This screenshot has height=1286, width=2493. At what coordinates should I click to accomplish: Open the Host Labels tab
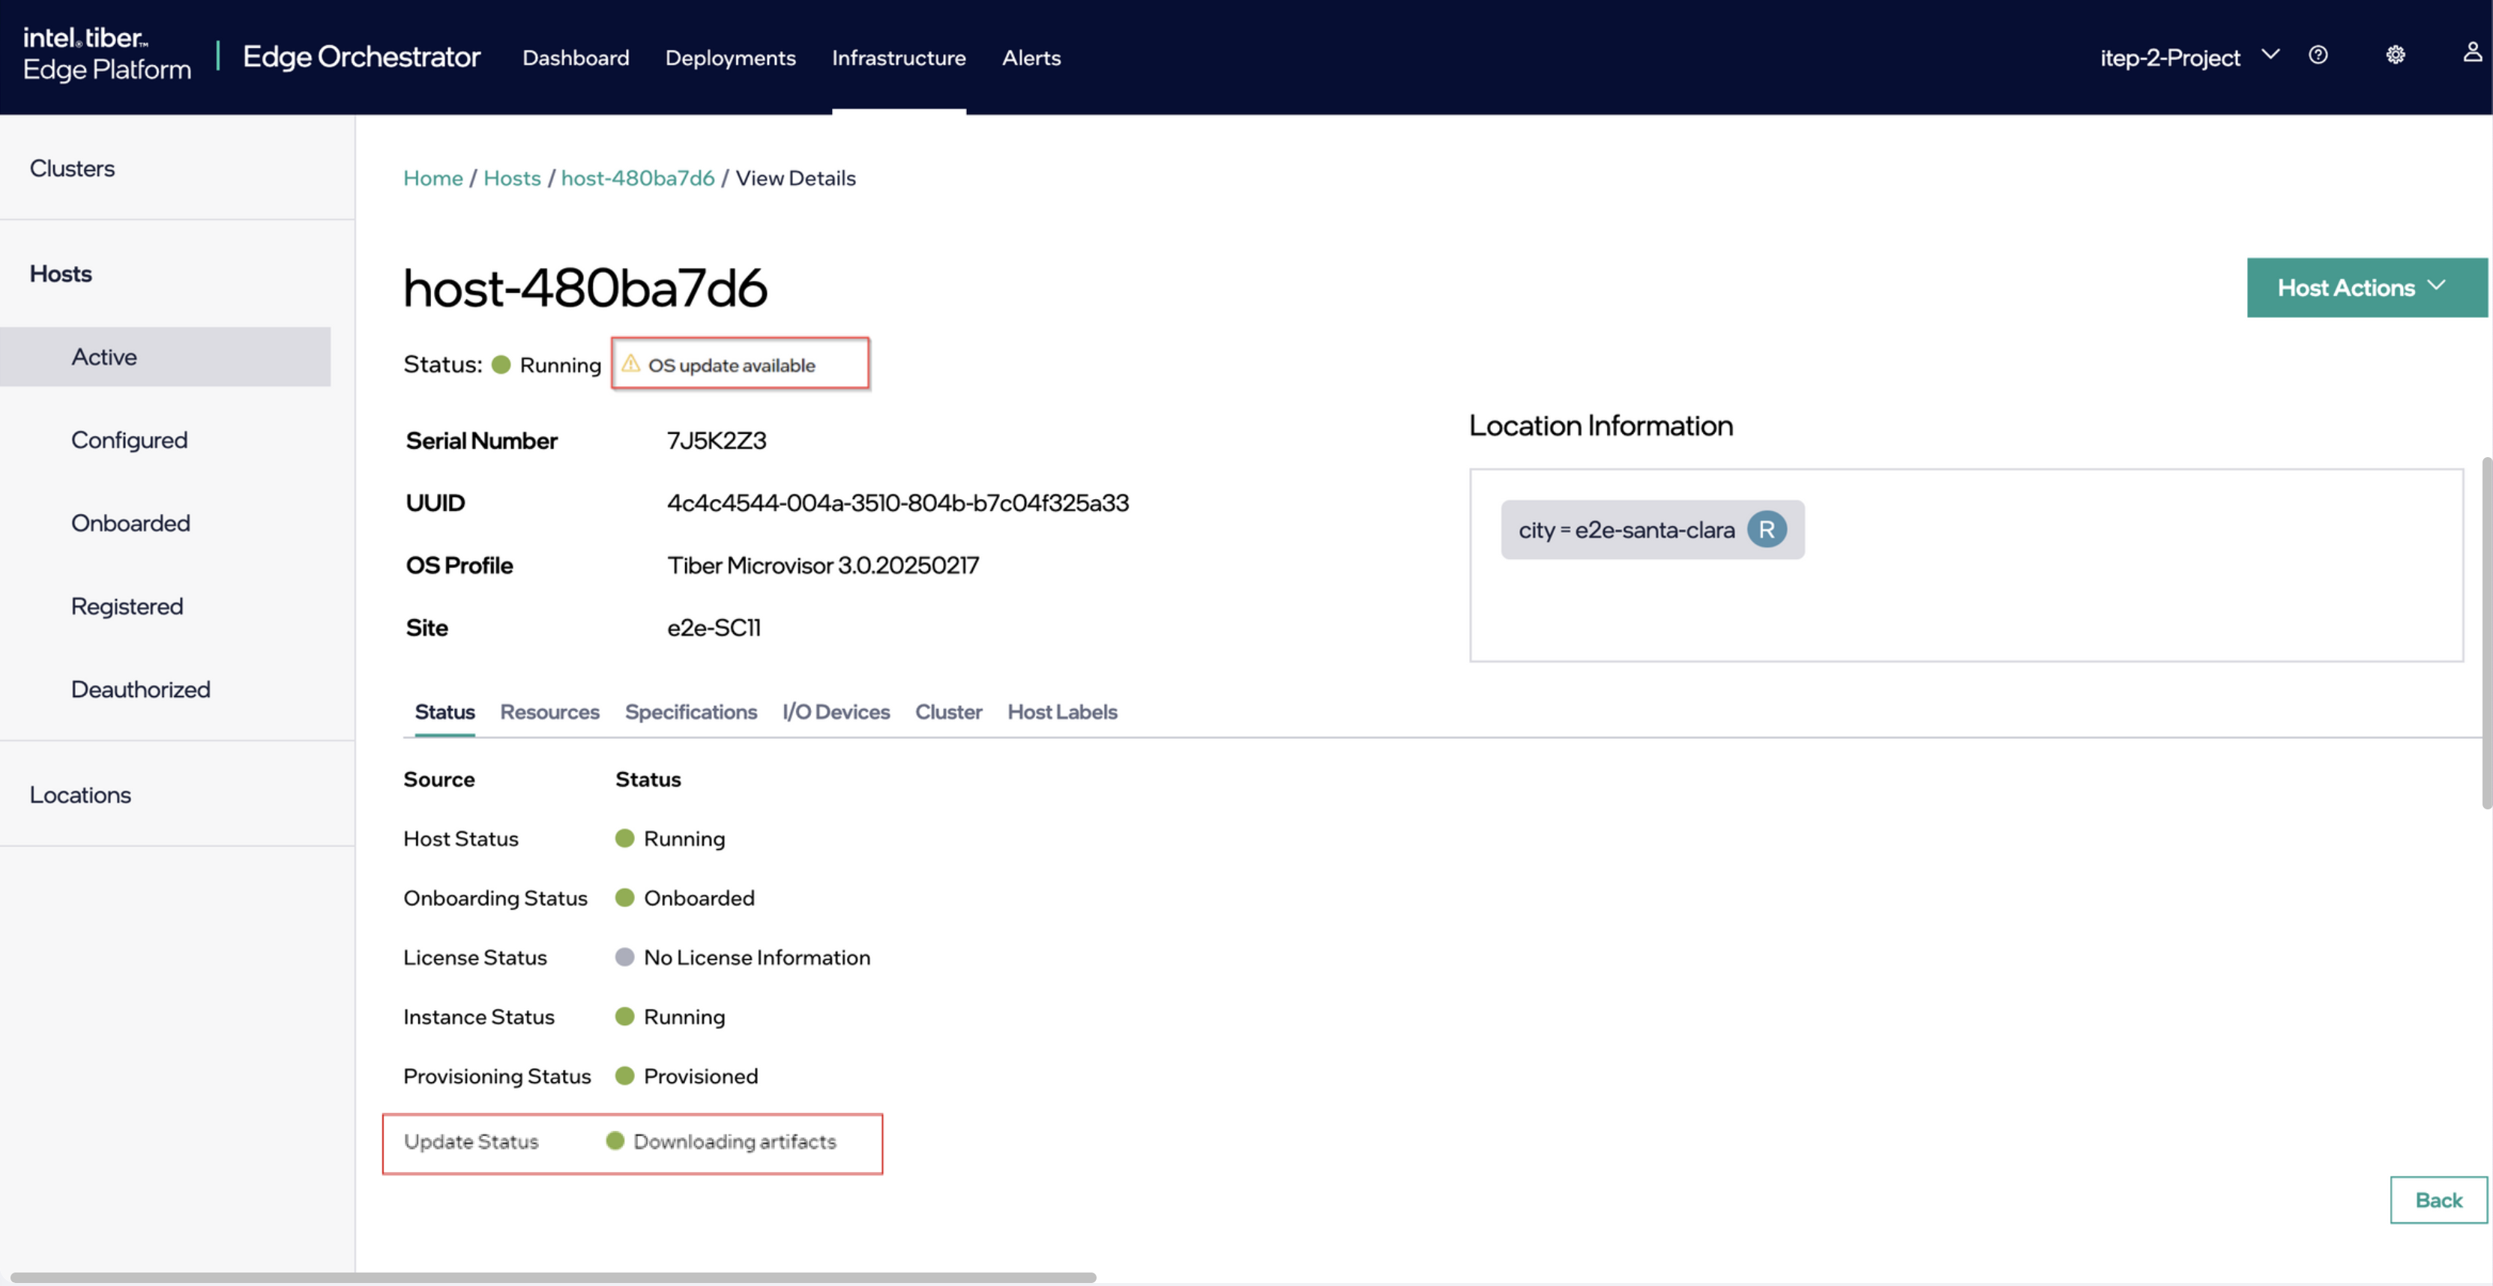[x=1063, y=712]
